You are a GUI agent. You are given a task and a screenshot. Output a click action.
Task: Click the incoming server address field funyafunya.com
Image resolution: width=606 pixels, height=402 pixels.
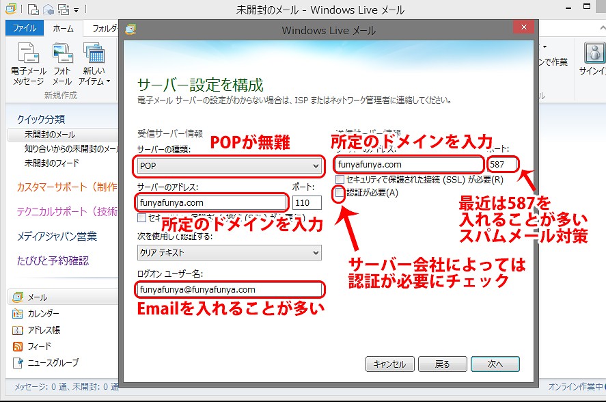[x=211, y=203]
